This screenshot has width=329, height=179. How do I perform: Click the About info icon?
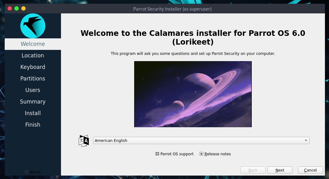[x=27, y=172]
